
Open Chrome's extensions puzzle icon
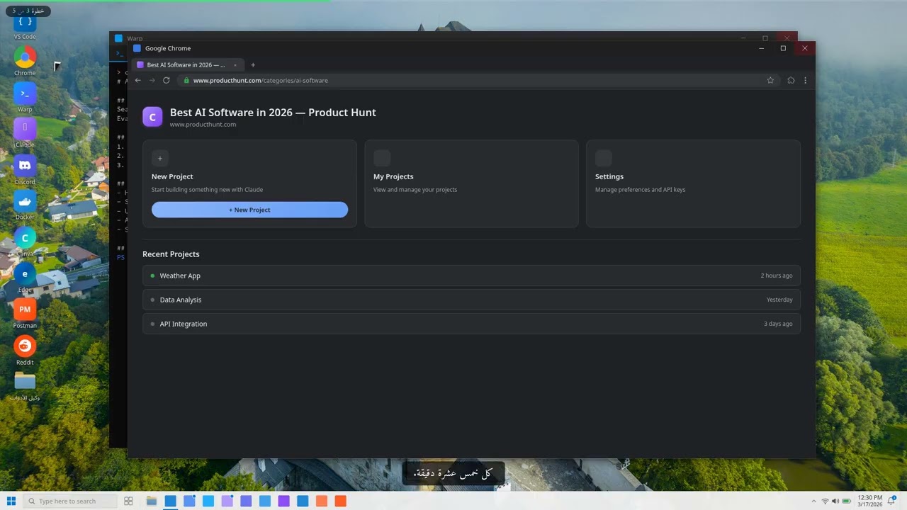point(791,80)
